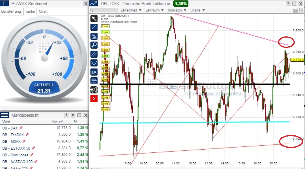Open the Scans dropdown

[x=198, y=10]
